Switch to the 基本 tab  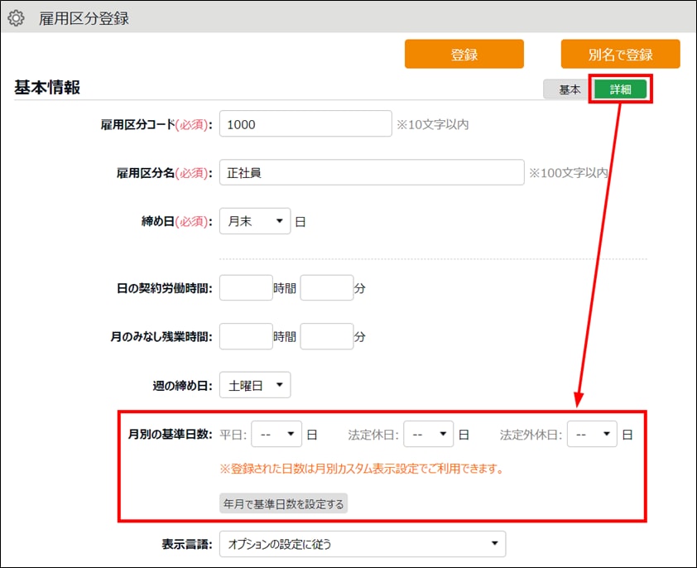(570, 89)
